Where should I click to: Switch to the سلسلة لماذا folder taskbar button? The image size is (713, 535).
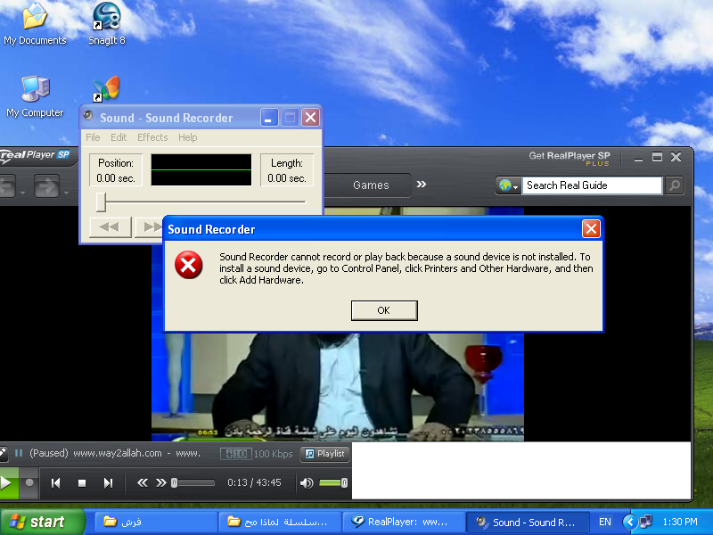(280, 523)
